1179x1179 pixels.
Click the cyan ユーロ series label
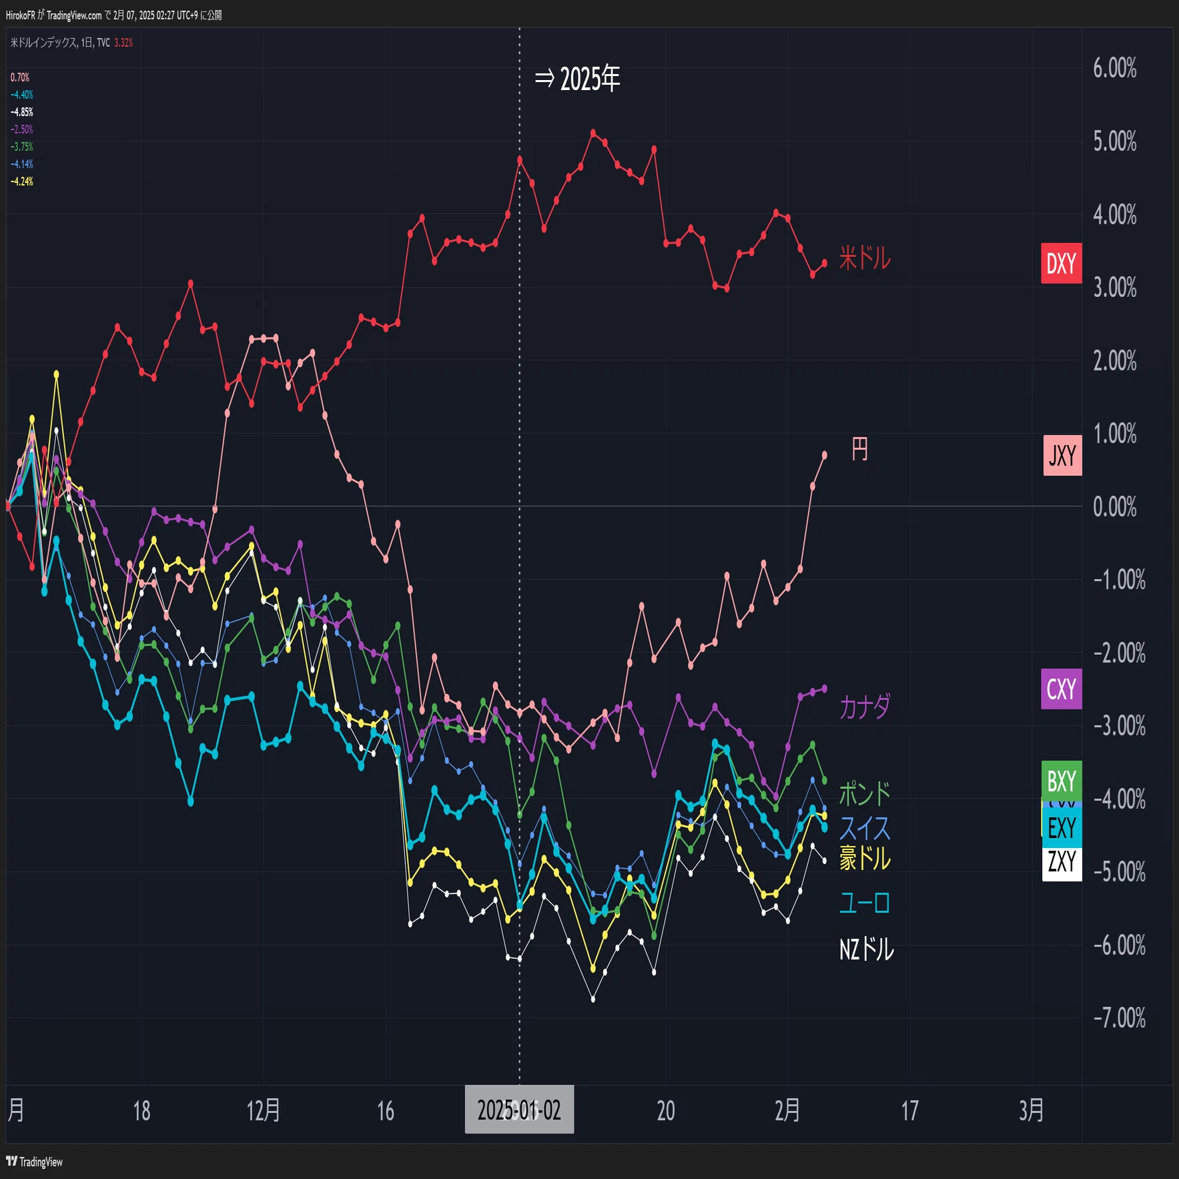tap(865, 903)
